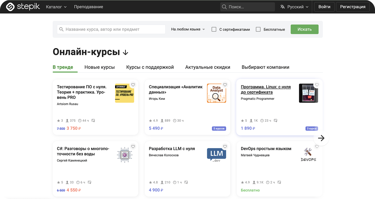Favorite the Тестирование ПО с нуля course heart

pyautogui.click(x=133, y=85)
